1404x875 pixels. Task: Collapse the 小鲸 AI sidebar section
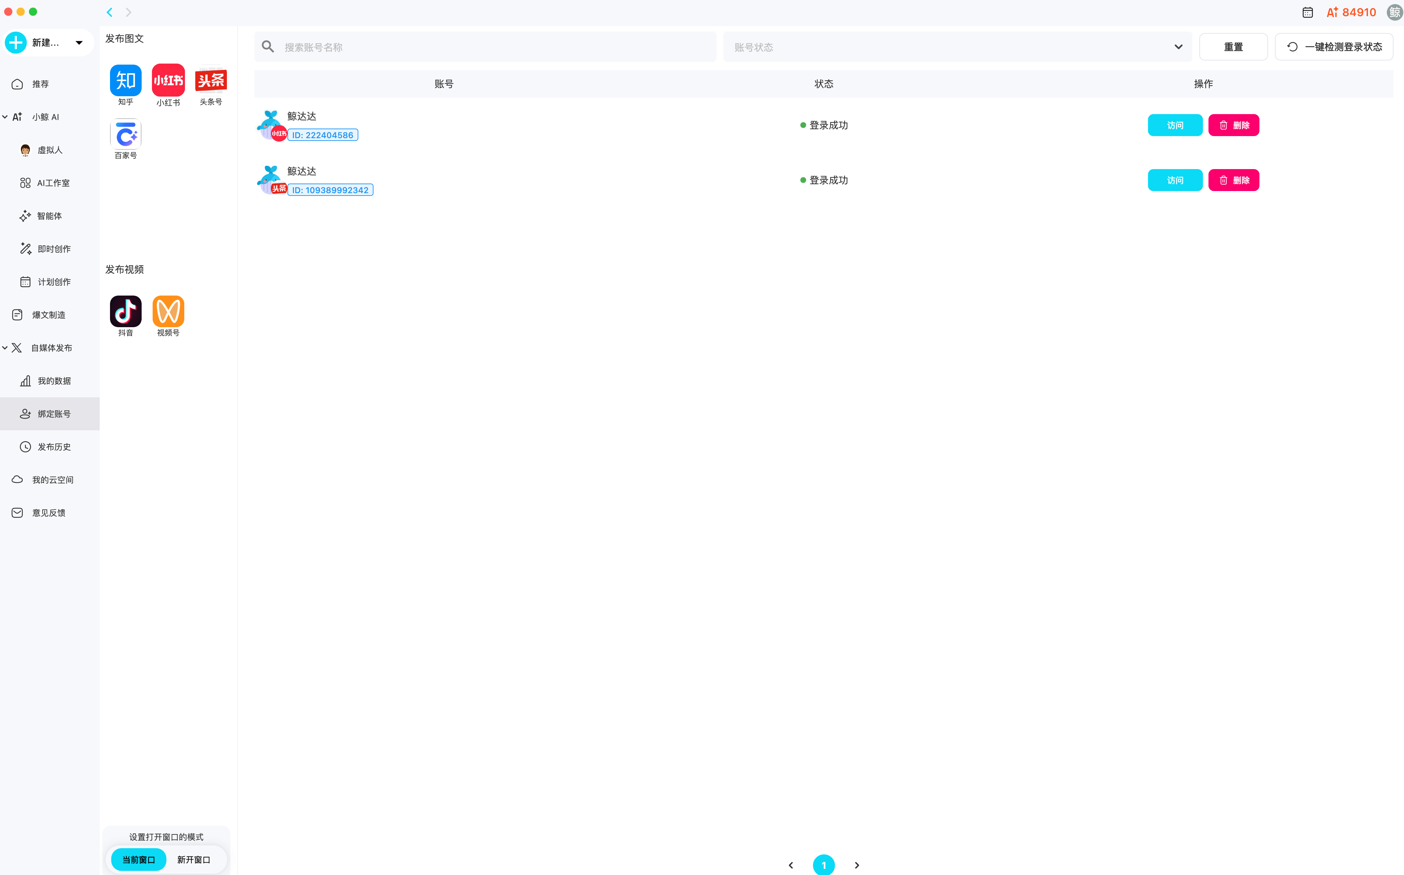pyautogui.click(x=5, y=117)
